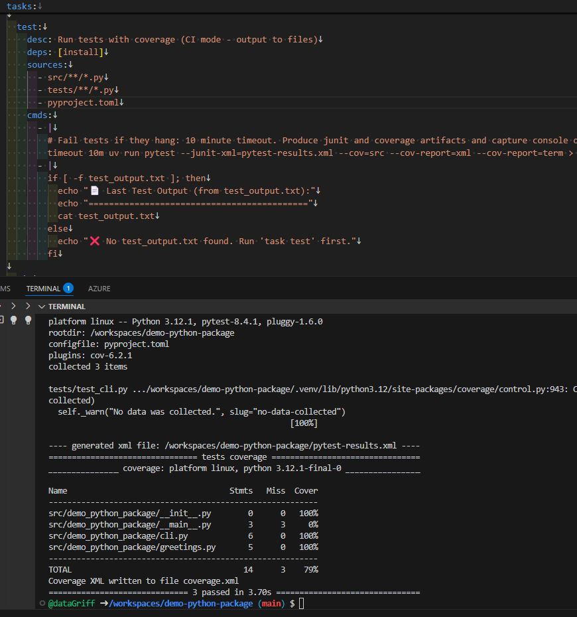The image size is (577, 617).
Task: Click the 'Stmts' column header
Action: pos(241,491)
